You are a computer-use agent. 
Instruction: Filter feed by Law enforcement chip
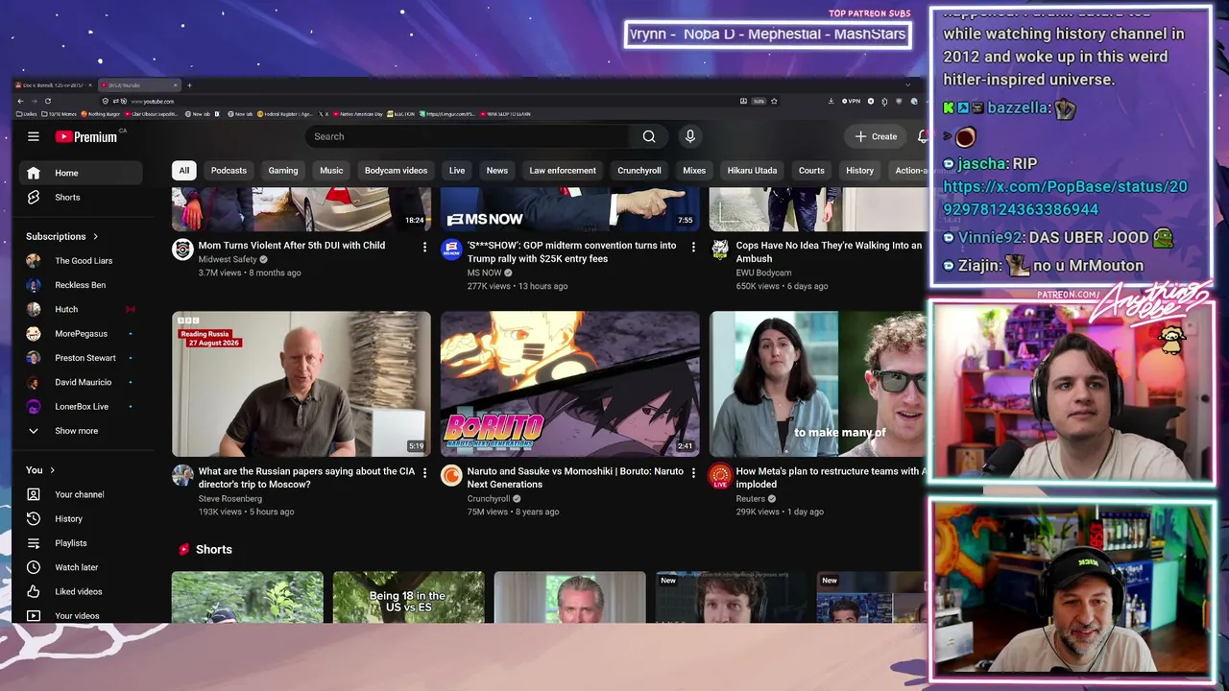563,171
